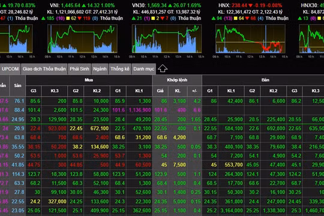Screen dimensions: 324x216
Task: Click the sell volume 361,800
Action: click(234, 202)
